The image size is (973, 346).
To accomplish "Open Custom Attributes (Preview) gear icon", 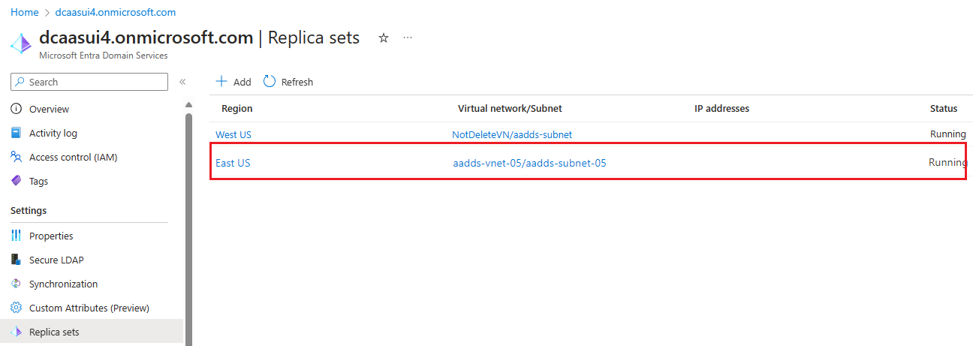I will coord(17,308).
